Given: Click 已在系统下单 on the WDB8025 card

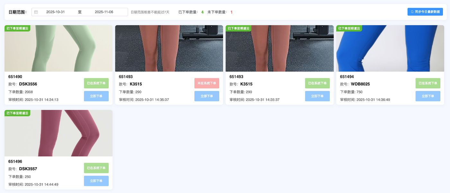Looking at the screenshot, I should [x=428, y=83].
